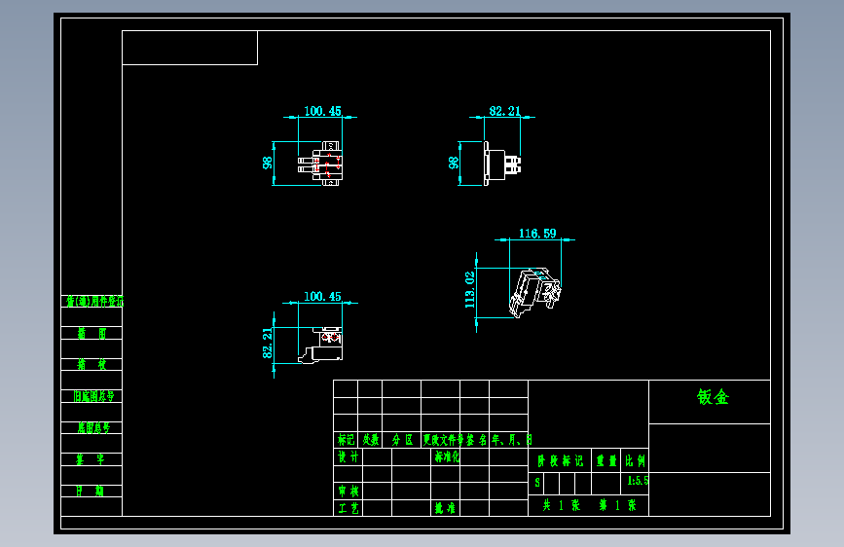Select the 分区 title block label
This screenshot has width=844, height=547.
[x=402, y=440]
